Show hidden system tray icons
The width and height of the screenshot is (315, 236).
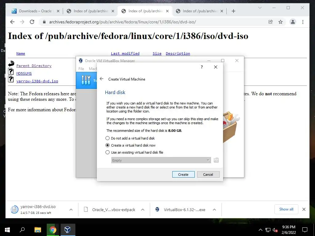pos(260,230)
